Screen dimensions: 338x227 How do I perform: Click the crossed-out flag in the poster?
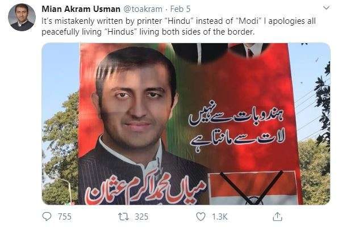[253, 188]
